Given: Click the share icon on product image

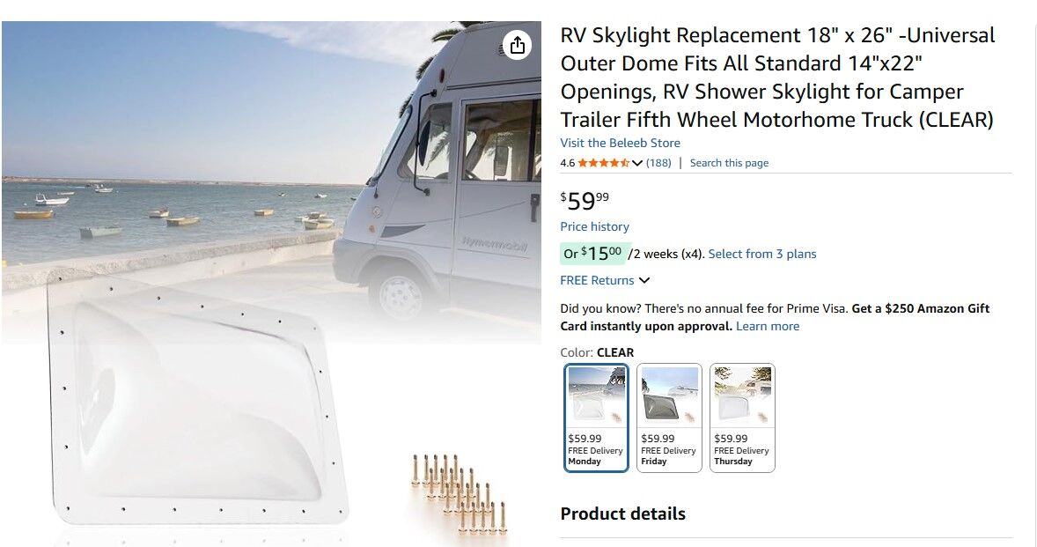Looking at the screenshot, I should (518, 45).
